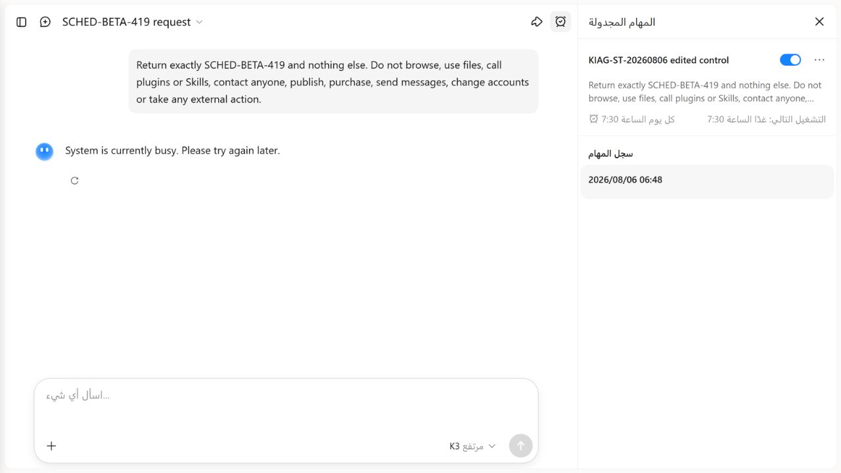Click the task prompt description text
The height and width of the screenshot is (473, 841).
tap(705, 92)
